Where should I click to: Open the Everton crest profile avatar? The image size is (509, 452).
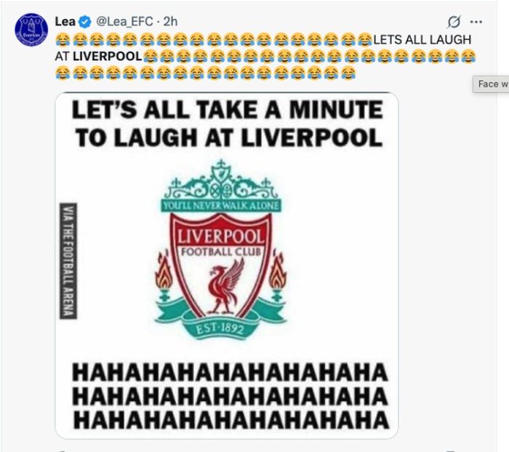tap(31, 30)
